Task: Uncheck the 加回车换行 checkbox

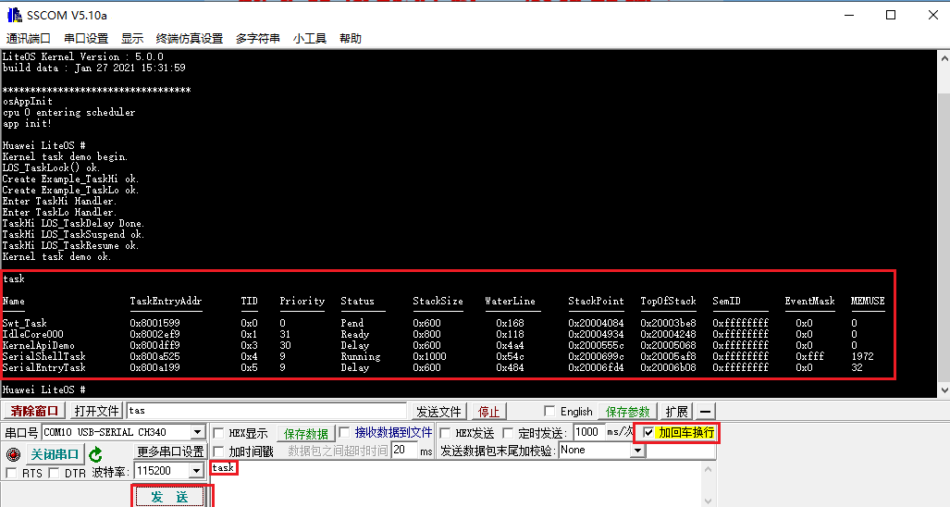Action: pos(648,432)
